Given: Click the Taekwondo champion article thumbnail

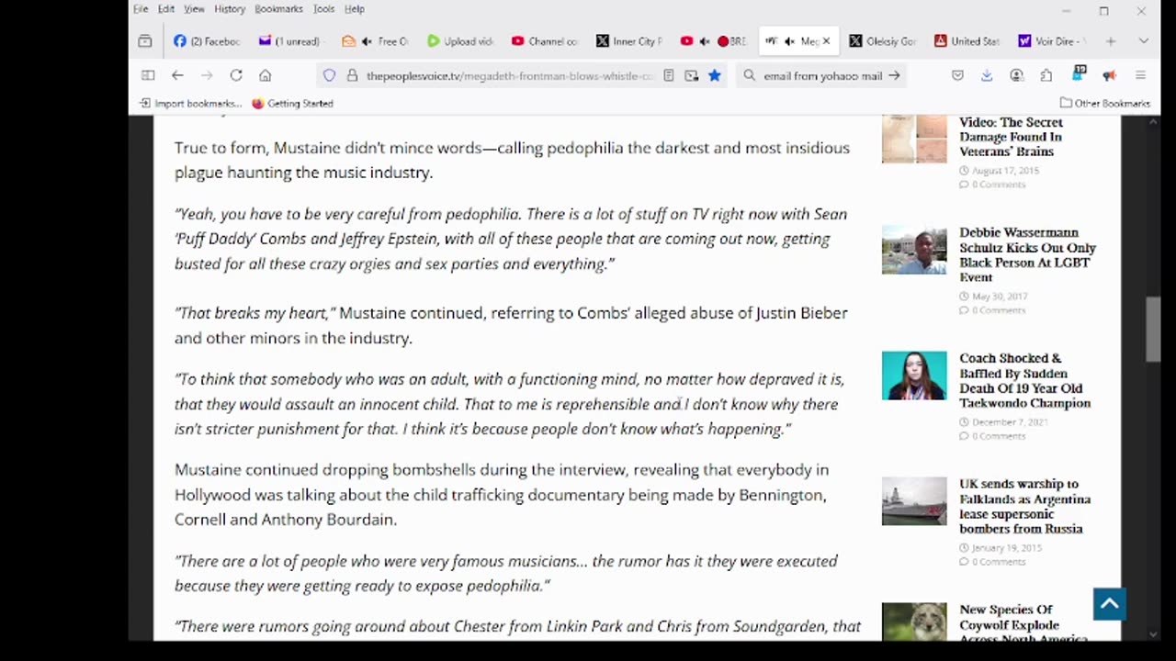Looking at the screenshot, I should pyautogui.click(x=914, y=375).
